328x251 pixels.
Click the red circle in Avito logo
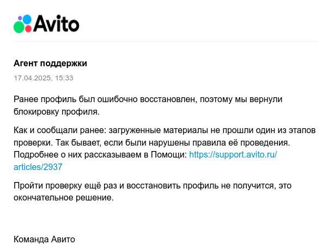coord(28,29)
